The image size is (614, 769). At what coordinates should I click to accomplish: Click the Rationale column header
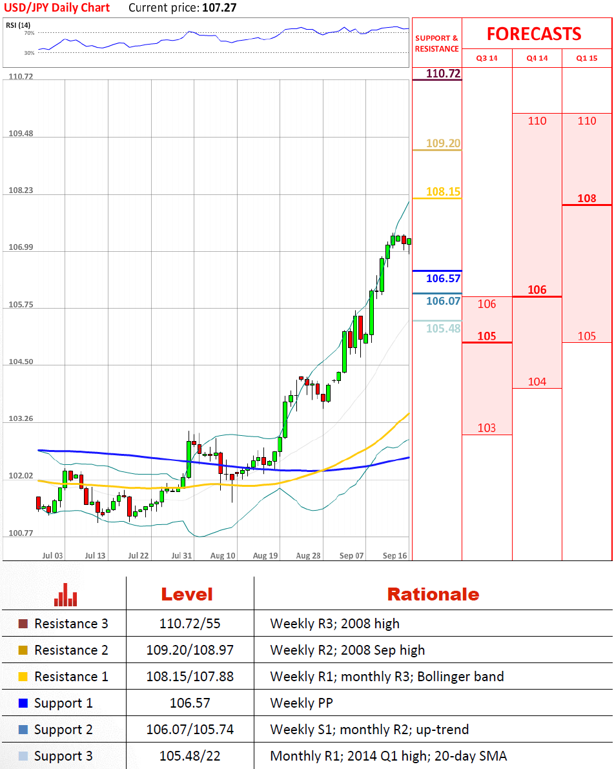coord(433,595)
